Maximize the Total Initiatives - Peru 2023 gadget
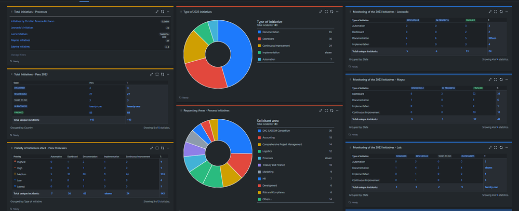Image resolution: width=519 pixels, height=211 pixels. point(157,74)
